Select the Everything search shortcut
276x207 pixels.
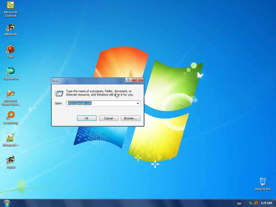click(11, 118)
